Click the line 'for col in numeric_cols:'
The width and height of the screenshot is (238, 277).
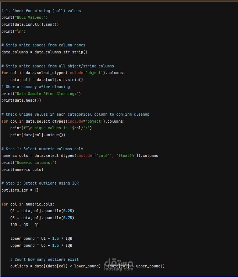28,204
